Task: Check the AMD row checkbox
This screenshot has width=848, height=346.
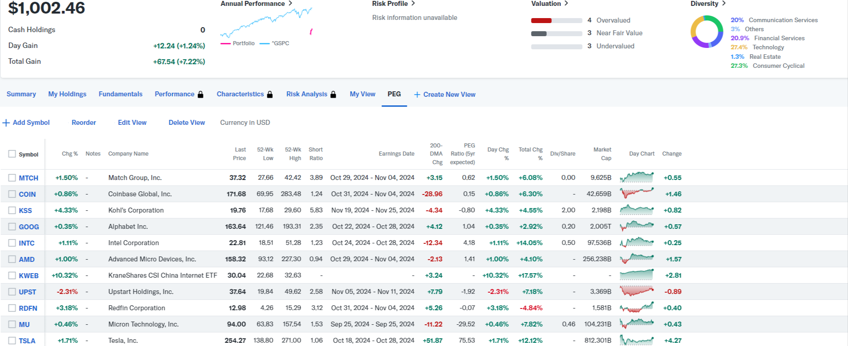Action: [x=12, y=259]
